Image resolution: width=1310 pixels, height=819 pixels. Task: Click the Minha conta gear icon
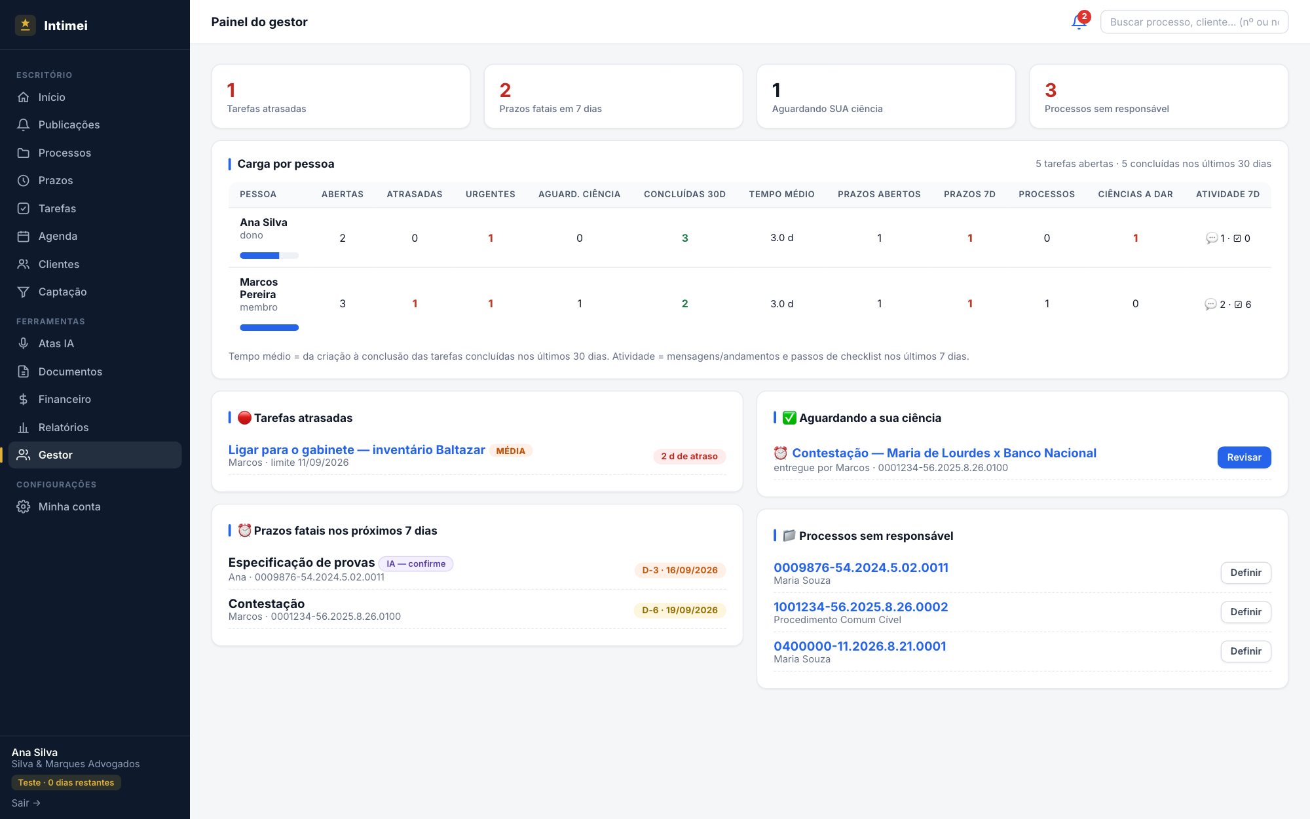[24, 506]
